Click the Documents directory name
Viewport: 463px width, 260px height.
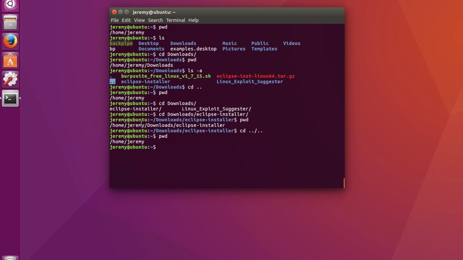[x=152, y=49]
